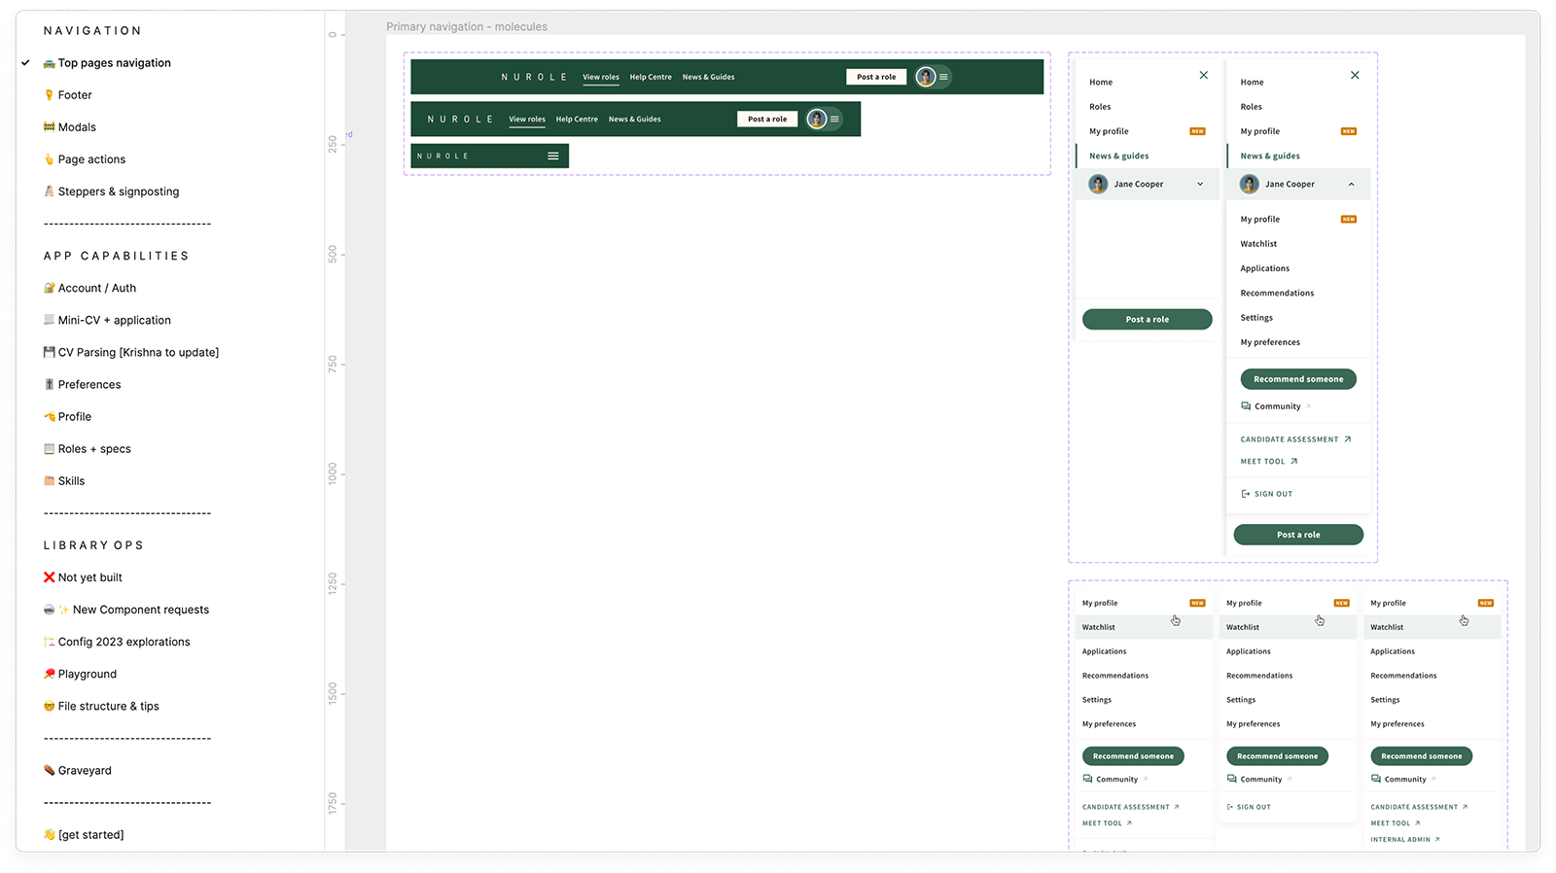
Task: Click Help Centre in the medium nav bar
Action: [x=577, y=119]
